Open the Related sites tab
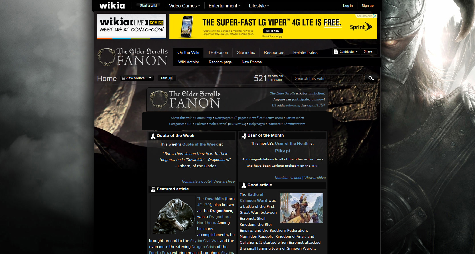 tap(305, 53)
